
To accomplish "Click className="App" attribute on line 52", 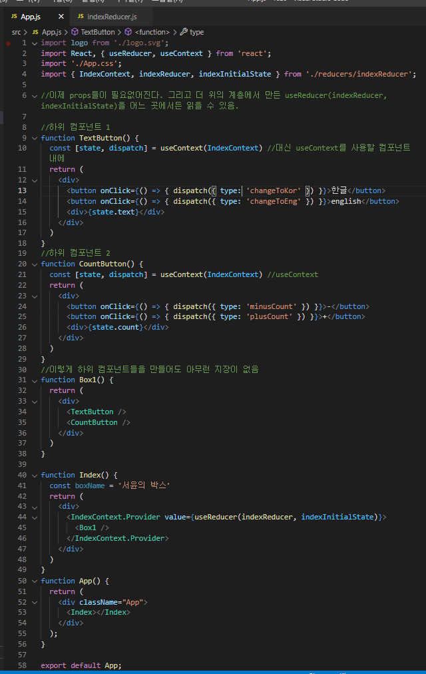I will click(x=111, y=602).
